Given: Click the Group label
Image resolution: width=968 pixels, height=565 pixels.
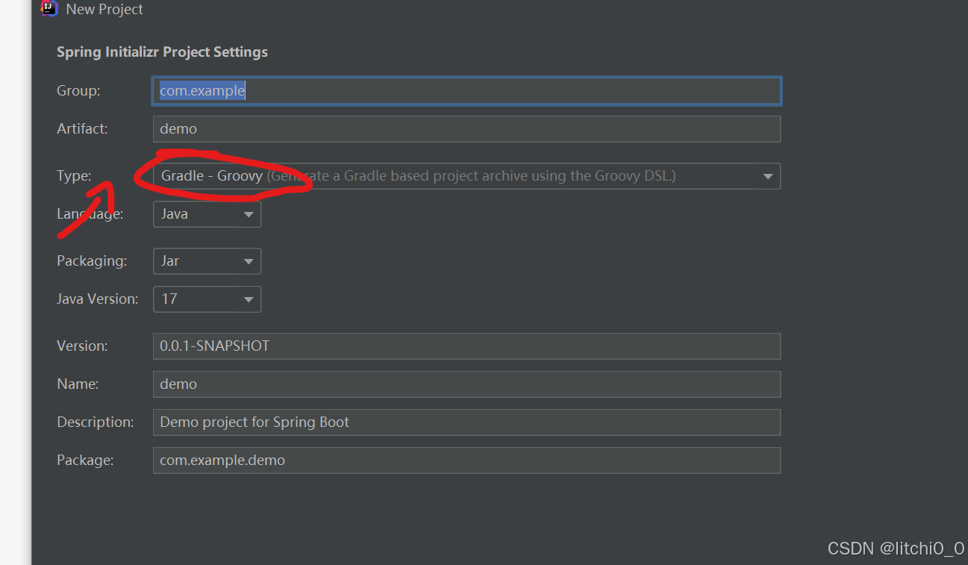Looking at the screenshot, I should 78,90.
